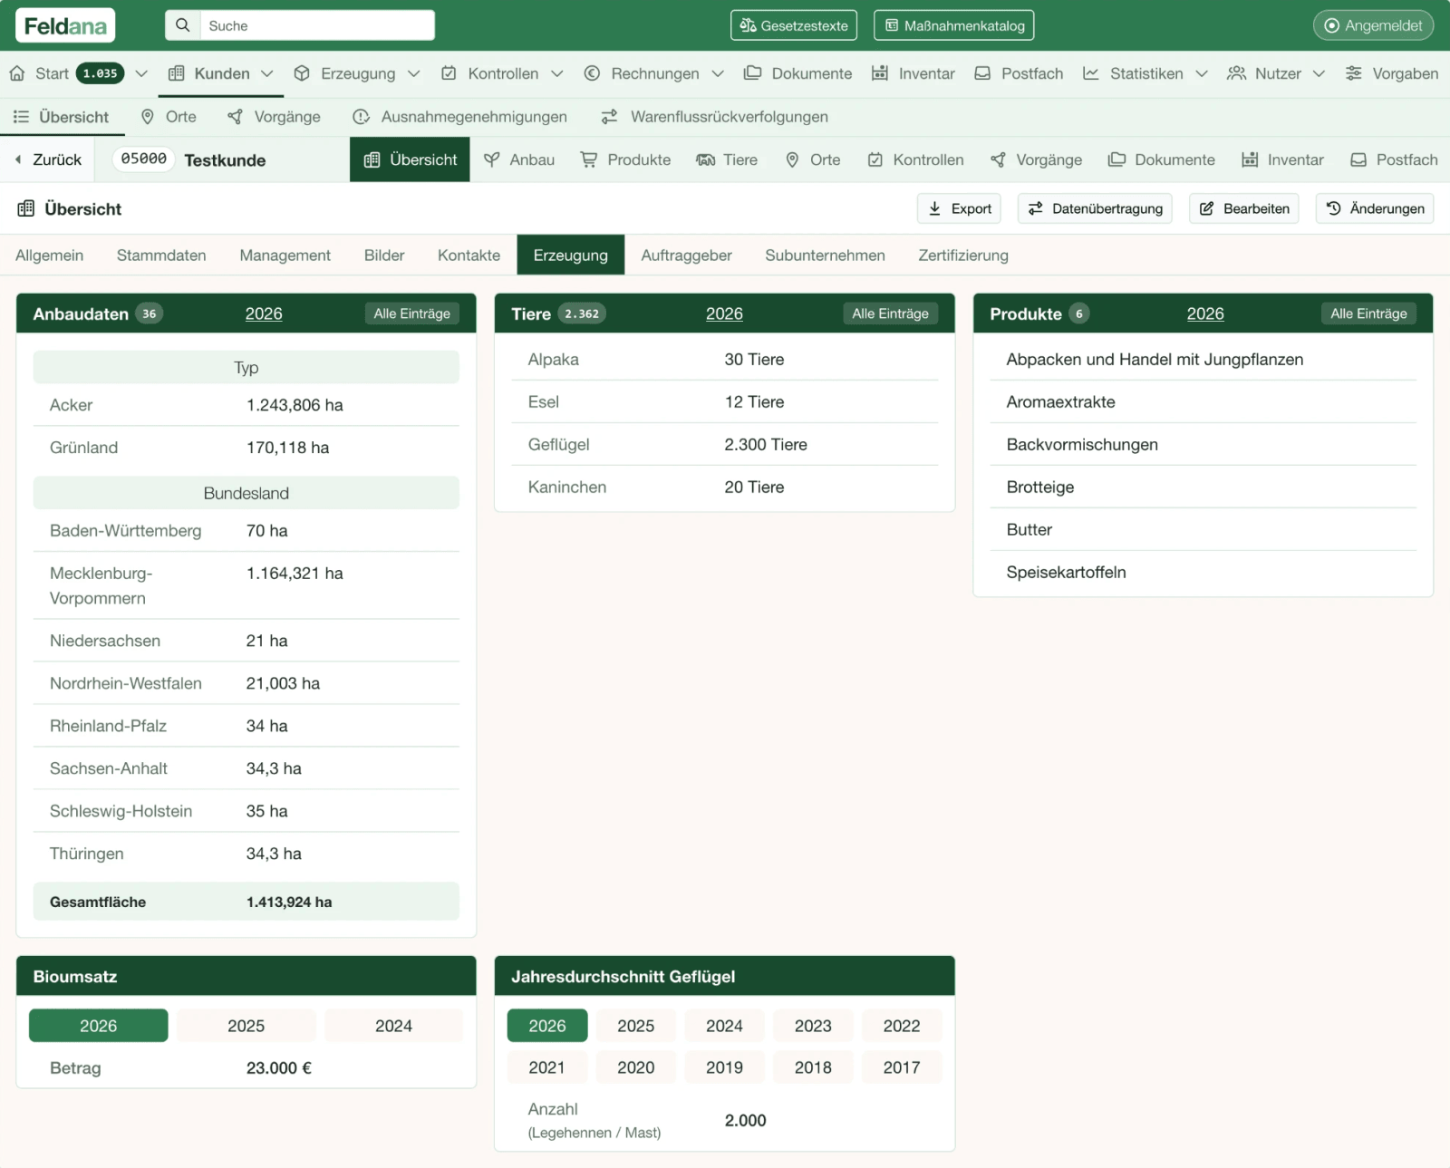Screen dimensions: 1450x1168
Task: Expand the Rechnungen dropdown chevron
Action: [718, 73]
